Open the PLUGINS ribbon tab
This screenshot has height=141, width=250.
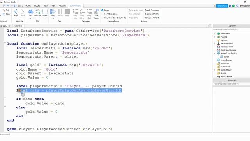coord(62,6)
